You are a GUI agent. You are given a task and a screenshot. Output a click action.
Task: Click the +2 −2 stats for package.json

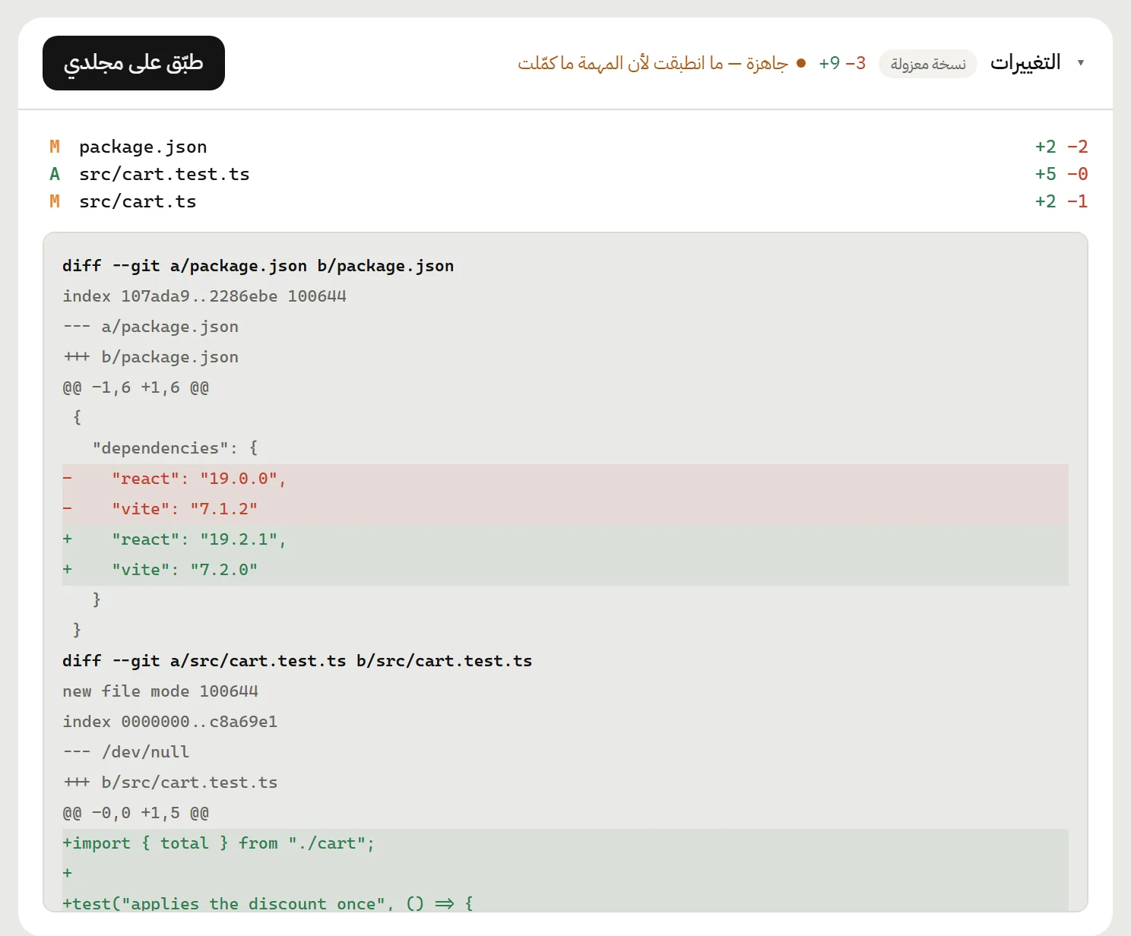click(x=1061, y=147)
